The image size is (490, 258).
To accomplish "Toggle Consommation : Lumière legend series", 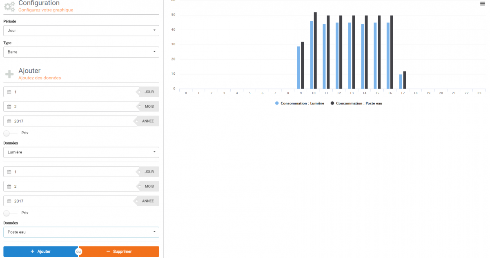I will (x=300, y=103).
